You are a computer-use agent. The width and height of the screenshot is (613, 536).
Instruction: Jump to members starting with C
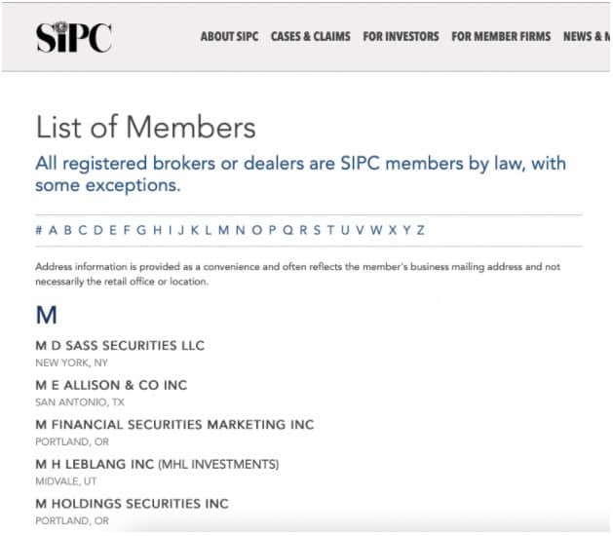tap(83, 230)
